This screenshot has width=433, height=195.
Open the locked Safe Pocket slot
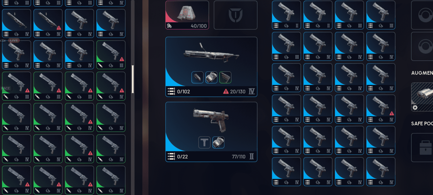pyautogui.click(x=422, y=148)
